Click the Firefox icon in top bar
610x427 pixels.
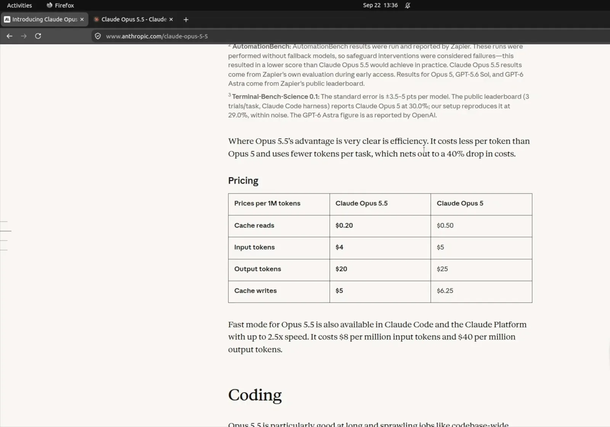[49, 5]
